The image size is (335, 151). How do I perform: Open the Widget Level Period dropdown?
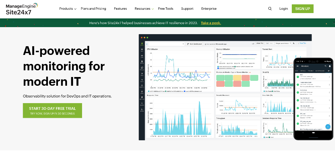283,43
